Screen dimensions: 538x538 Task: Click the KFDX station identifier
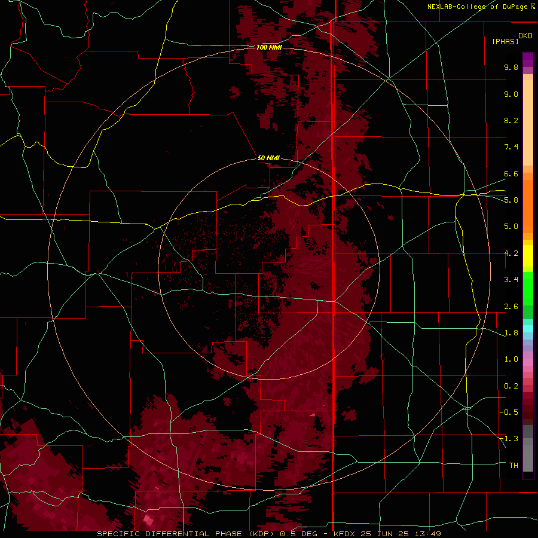pos(346,534)
